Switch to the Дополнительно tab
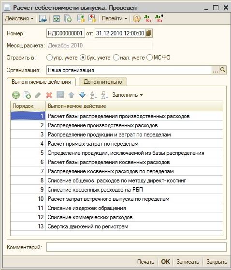This screenshot has width=231, height=270. pos(102,82)
